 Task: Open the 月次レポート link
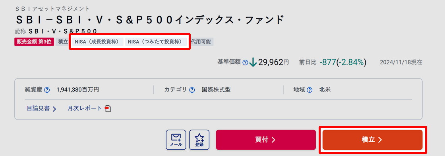point(85,108)
